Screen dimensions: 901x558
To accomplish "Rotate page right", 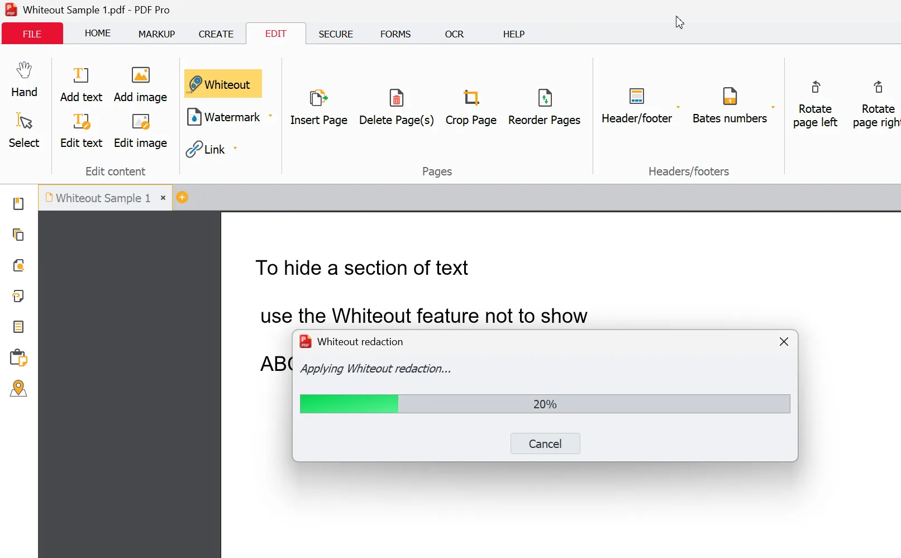I will point(877,104).
